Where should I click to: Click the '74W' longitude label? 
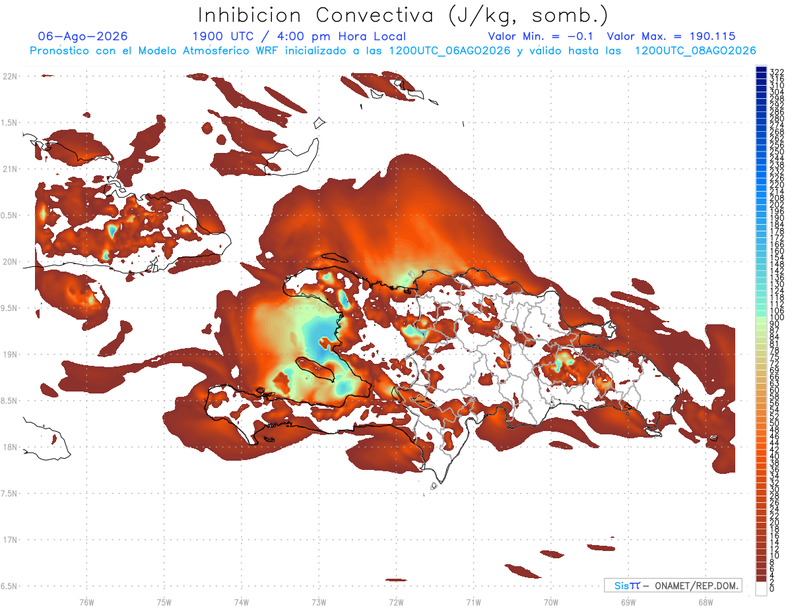coord(242,602)
